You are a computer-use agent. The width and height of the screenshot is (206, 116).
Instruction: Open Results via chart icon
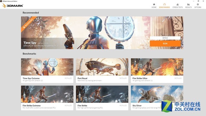click(x=188, y=5)
